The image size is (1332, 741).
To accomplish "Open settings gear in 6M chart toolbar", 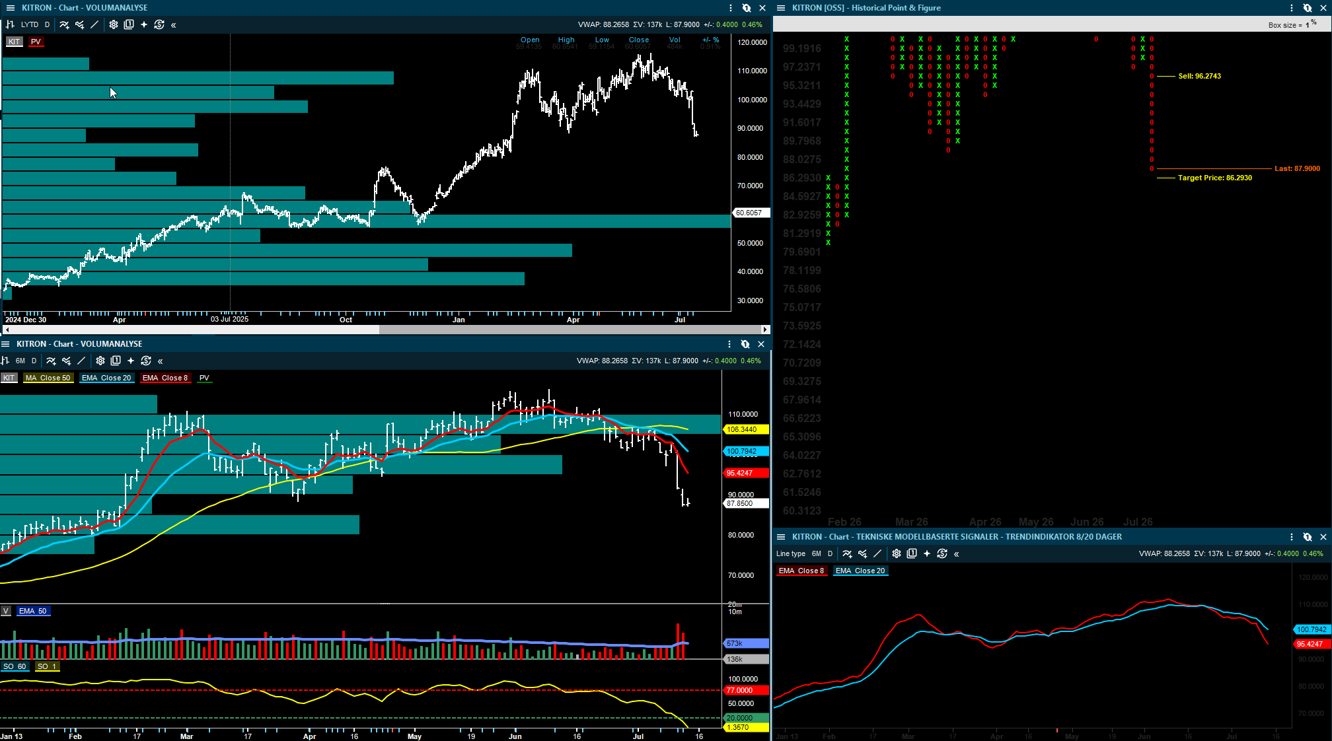I will click(100, 361).
